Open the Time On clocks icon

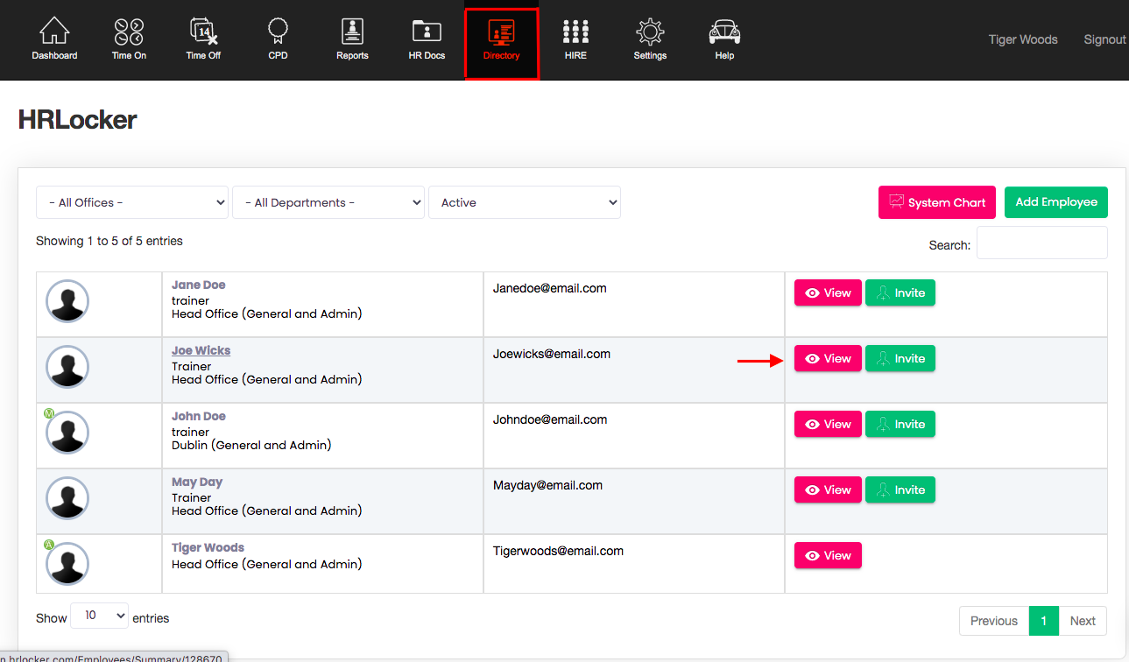(x=129, y=33)
